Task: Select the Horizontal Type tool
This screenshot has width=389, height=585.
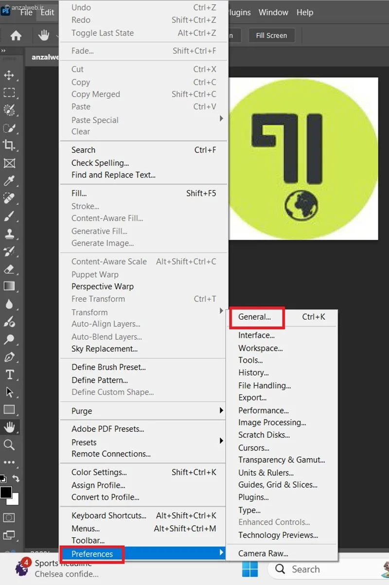Action: pos(9,374)
